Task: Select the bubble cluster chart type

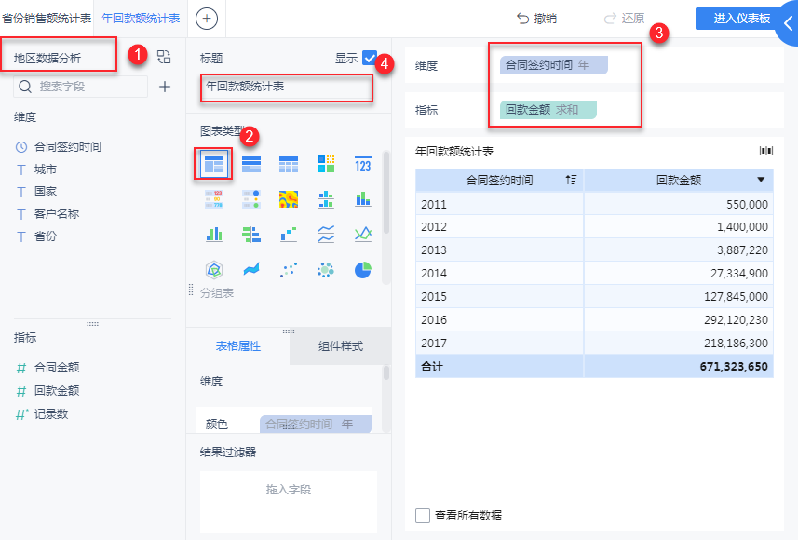Action: 326,270
